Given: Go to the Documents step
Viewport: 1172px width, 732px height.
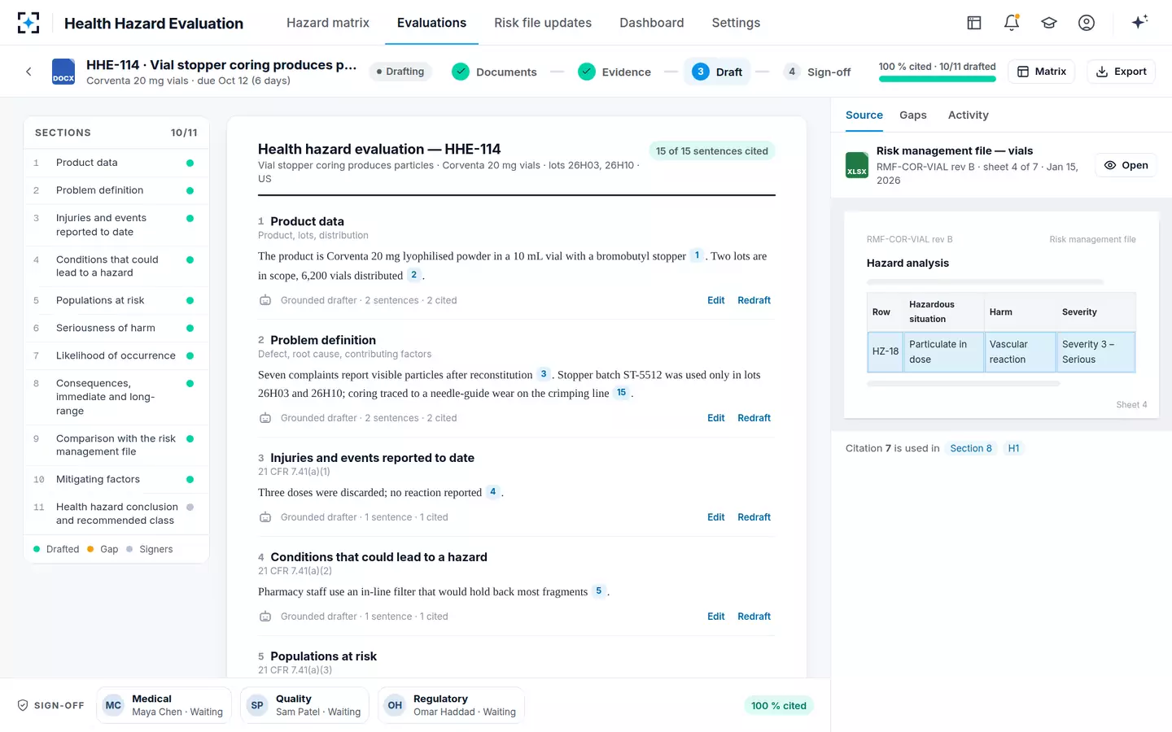Looking at the screenshot, I should pos(494,72).
